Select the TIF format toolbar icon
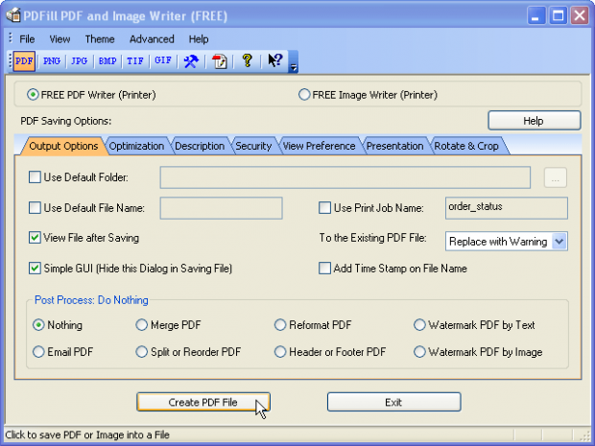595x446 pixels. click(135, 60)
